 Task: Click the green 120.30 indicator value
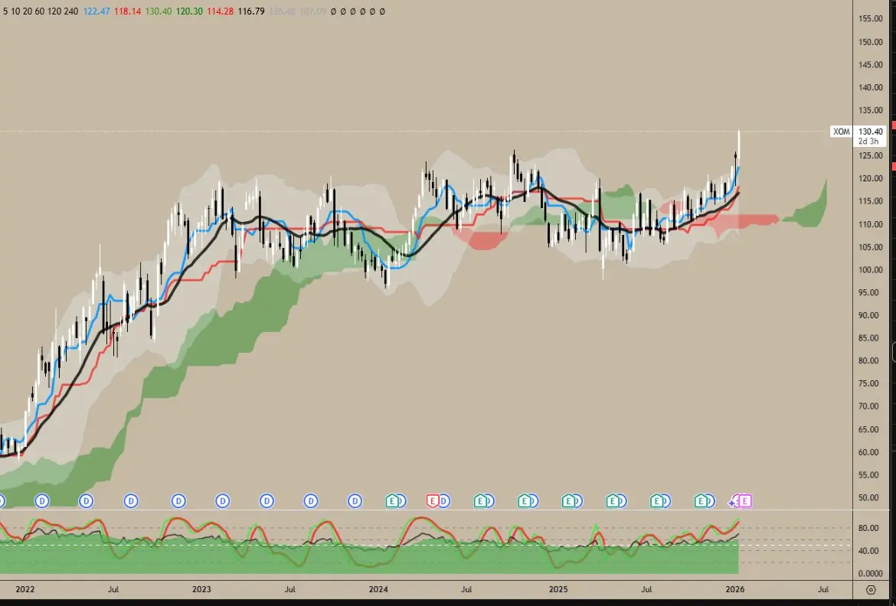(x=189, y=11)
